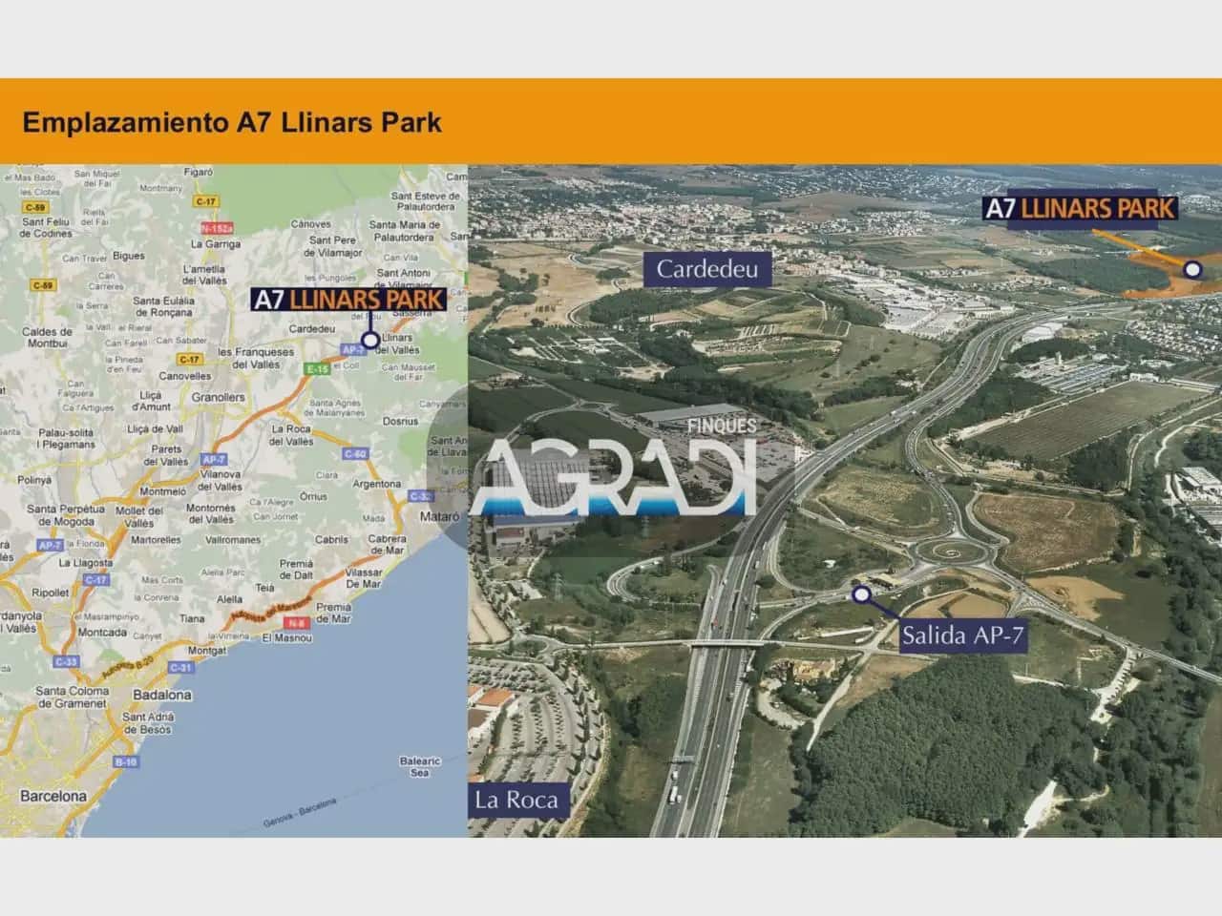Click Cabrils on the map
The width and height of the screenshot is (1222, 916).
pyautogui.click(x=331, y=539)
